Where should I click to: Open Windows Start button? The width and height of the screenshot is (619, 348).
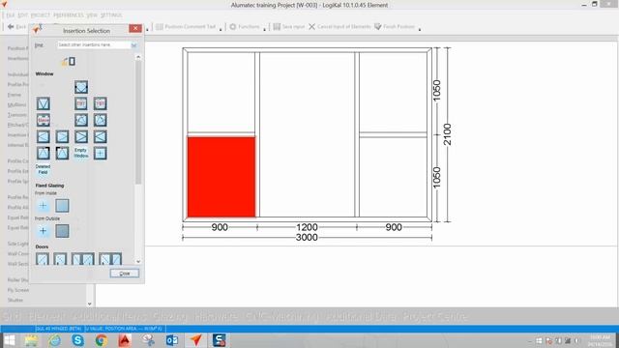pyautogui.click(x=9, y=340)
